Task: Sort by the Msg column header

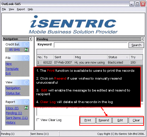Action: [x=91, y=57]
